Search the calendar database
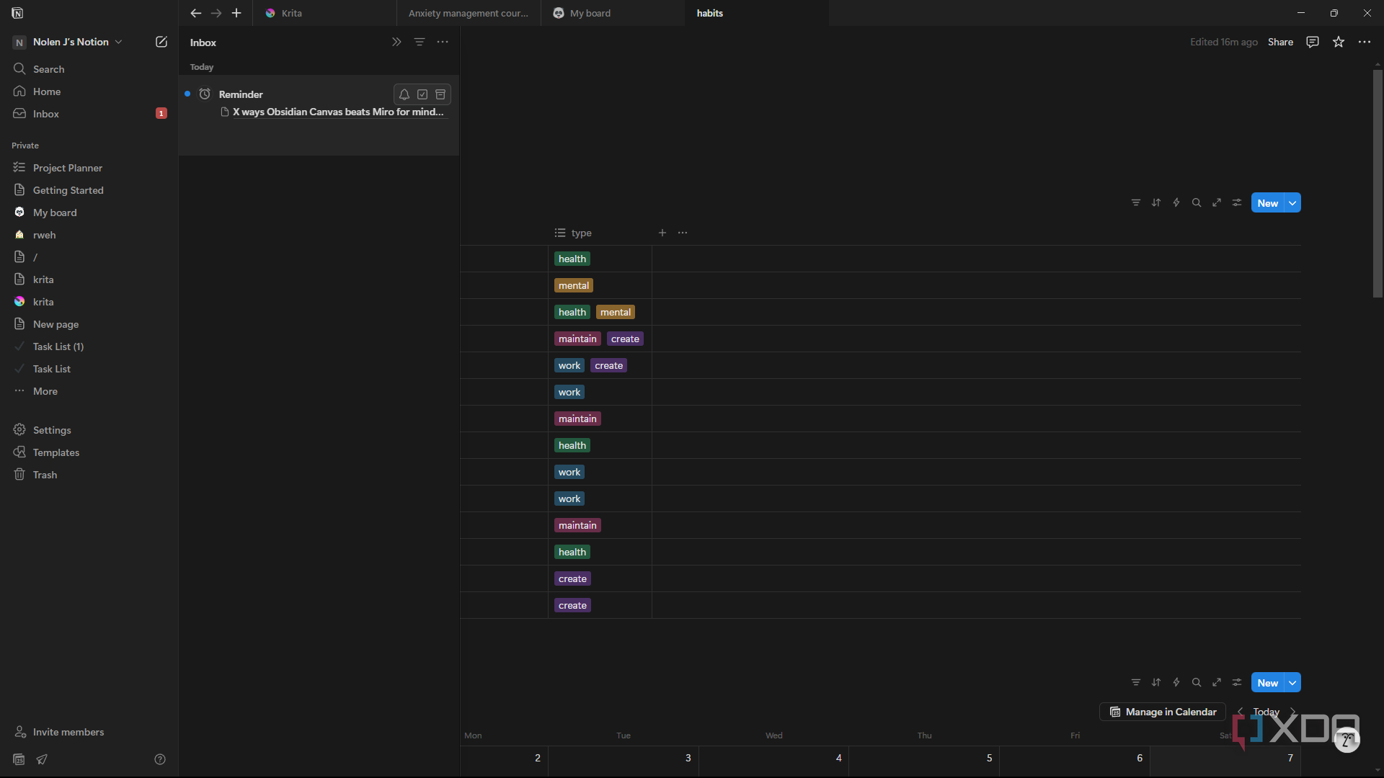The image size is (1384, 778). [x=1197, y=682]
